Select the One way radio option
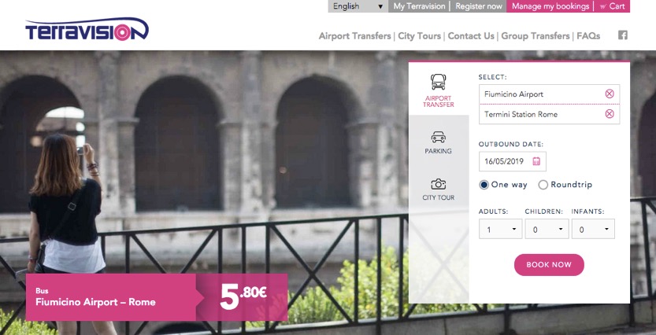Screen dimensions: 656x335 click(x=484, y=185)
